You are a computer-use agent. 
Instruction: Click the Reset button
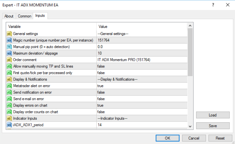tap(220, 138)
